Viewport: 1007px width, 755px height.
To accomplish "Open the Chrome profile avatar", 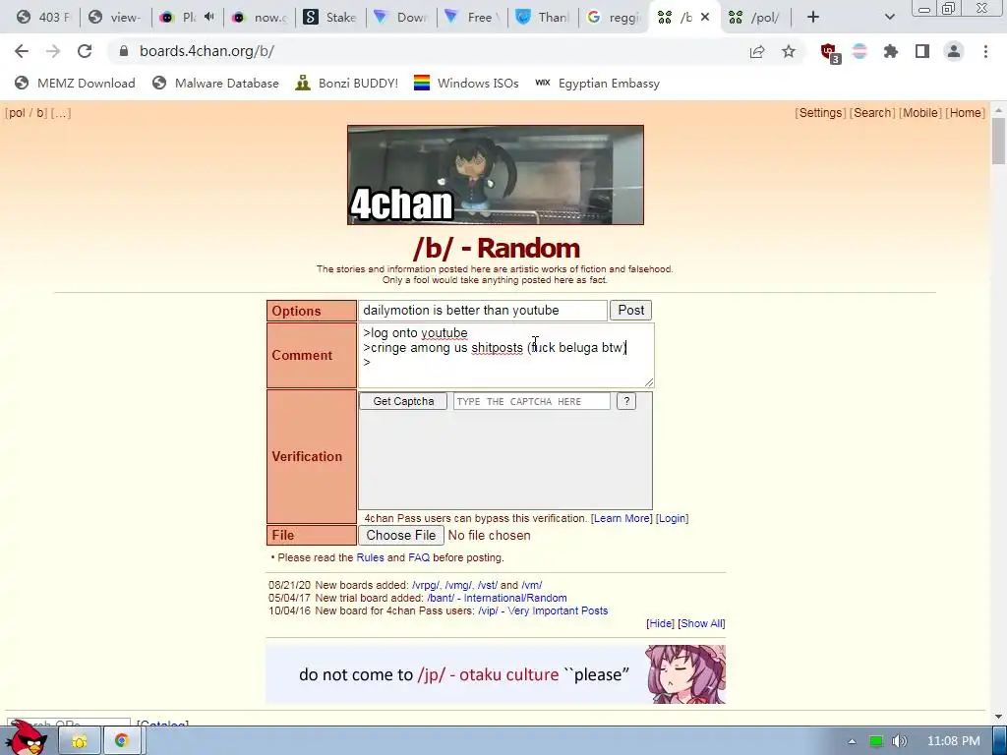I will tap(954, 51).
